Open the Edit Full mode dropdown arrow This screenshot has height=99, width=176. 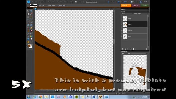coord(130,5)
